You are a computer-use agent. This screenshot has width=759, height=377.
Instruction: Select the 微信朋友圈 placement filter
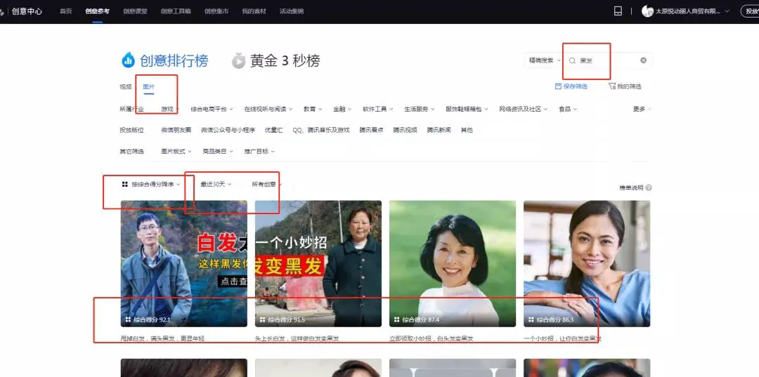point(176,130)
